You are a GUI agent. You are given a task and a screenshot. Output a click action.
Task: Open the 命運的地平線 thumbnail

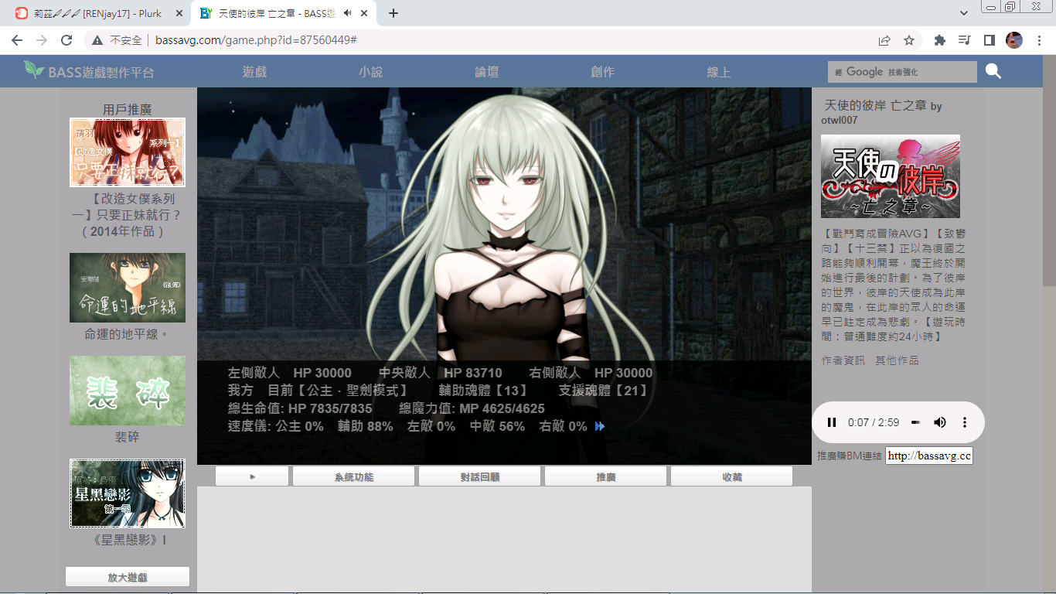(x=128, y=288)
